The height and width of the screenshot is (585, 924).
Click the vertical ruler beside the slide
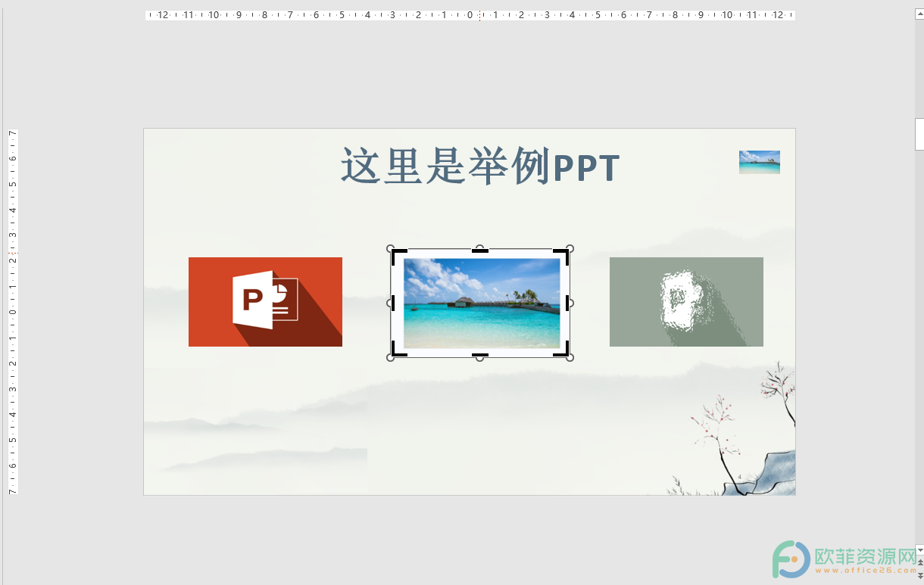pyautogui.click(x=12, y=312)
